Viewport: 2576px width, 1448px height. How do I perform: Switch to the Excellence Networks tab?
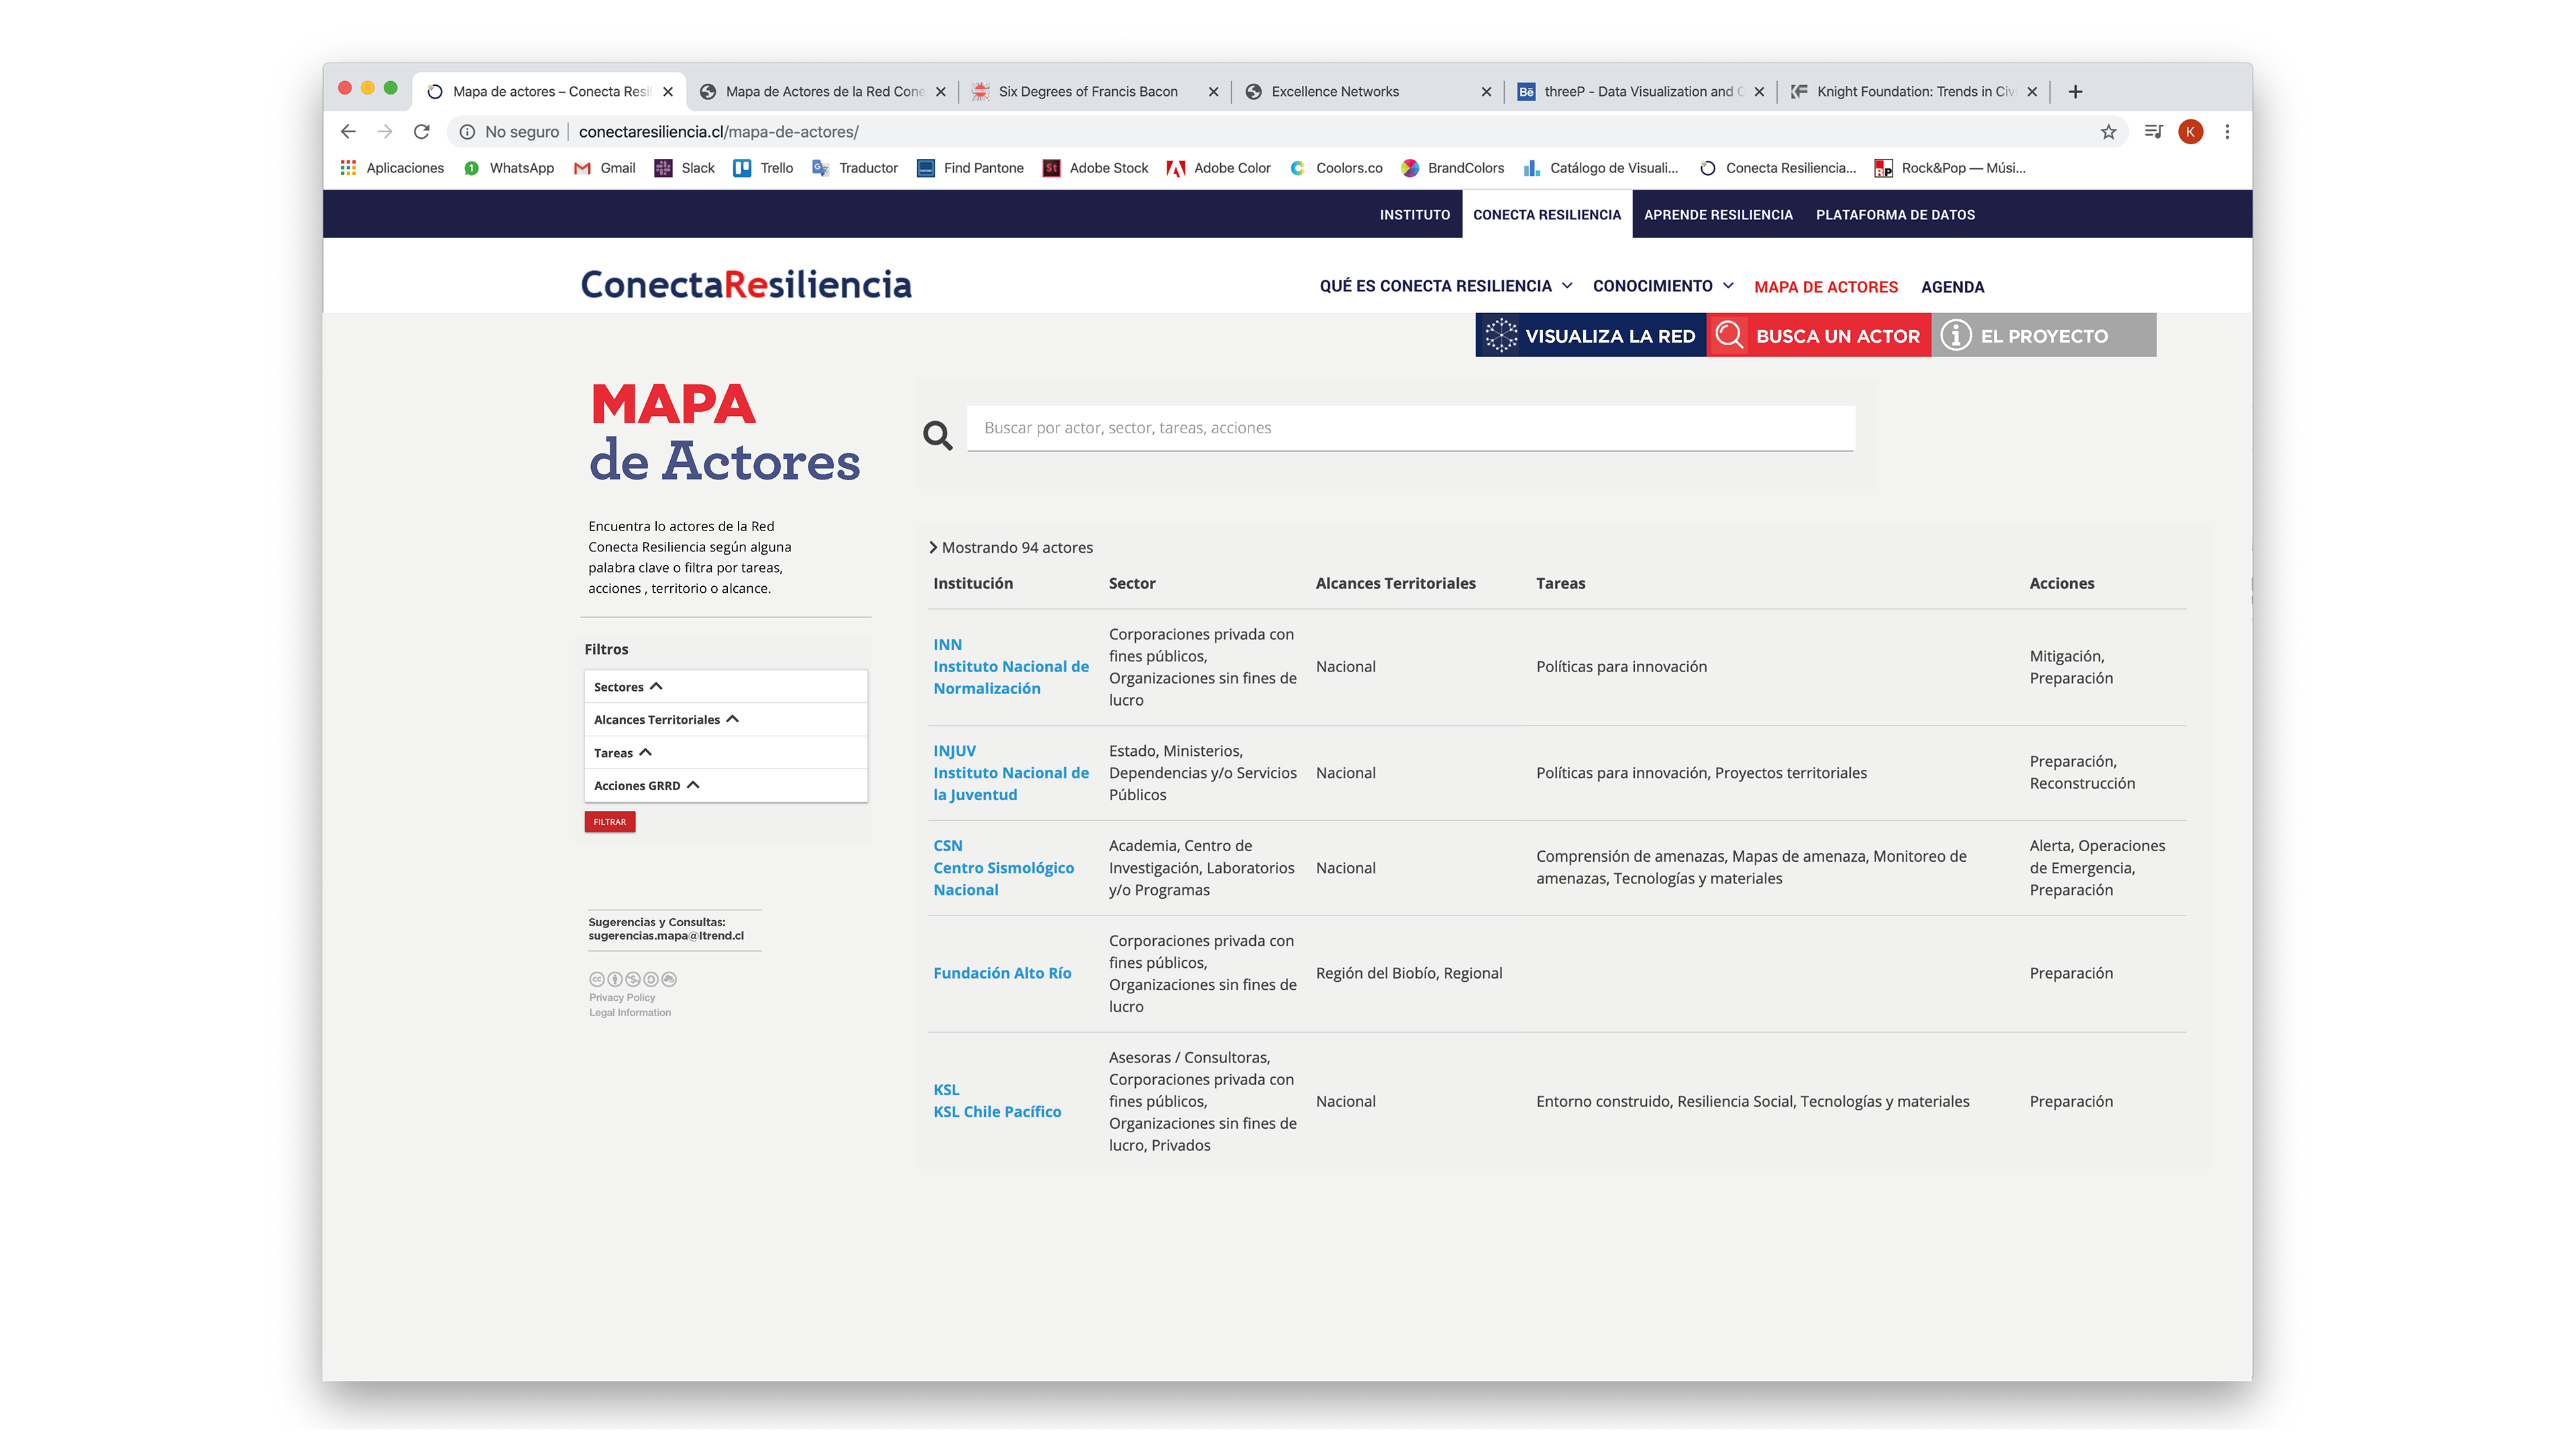coord(1368,91)
